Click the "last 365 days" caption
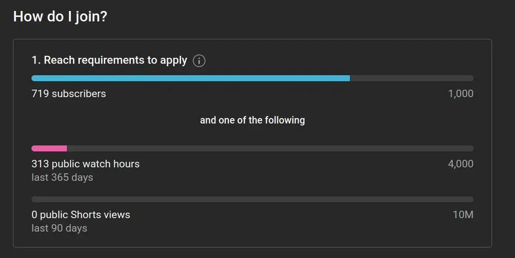 coord(62,178)
